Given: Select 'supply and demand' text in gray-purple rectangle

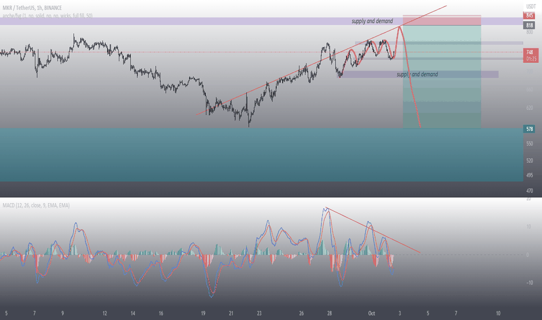Looking at the screenshot, I should coord(417,74).
